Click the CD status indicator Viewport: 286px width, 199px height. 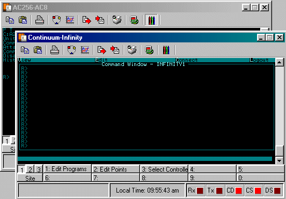(234, 190)
